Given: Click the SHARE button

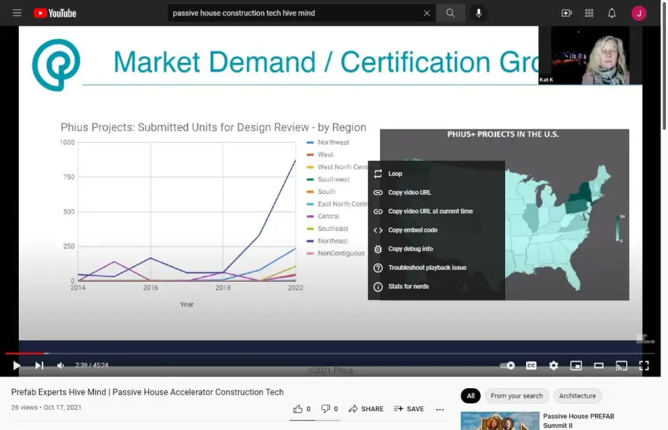Looking at the screenshot, I should 366,409.
